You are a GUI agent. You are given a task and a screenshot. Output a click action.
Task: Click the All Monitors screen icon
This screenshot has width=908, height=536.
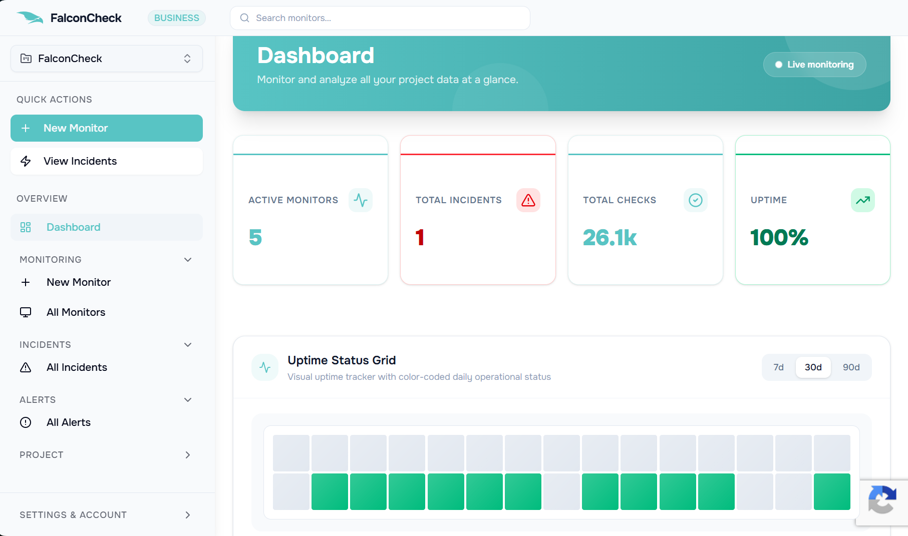coord(26,312)
